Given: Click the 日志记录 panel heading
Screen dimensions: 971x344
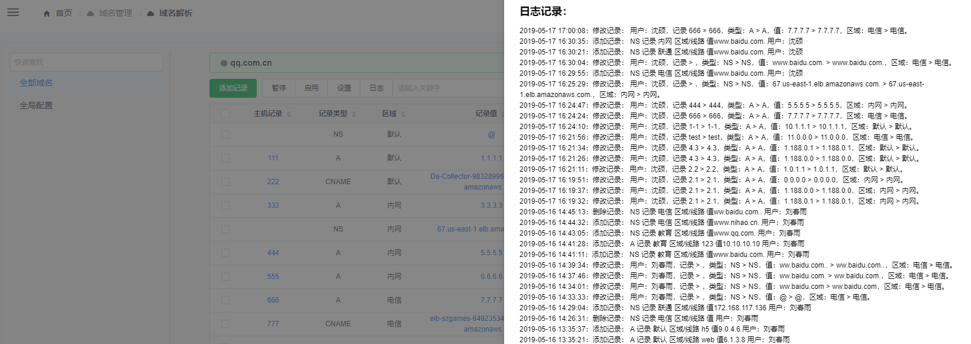Looking at the screenshot, I should pos(543,11).
